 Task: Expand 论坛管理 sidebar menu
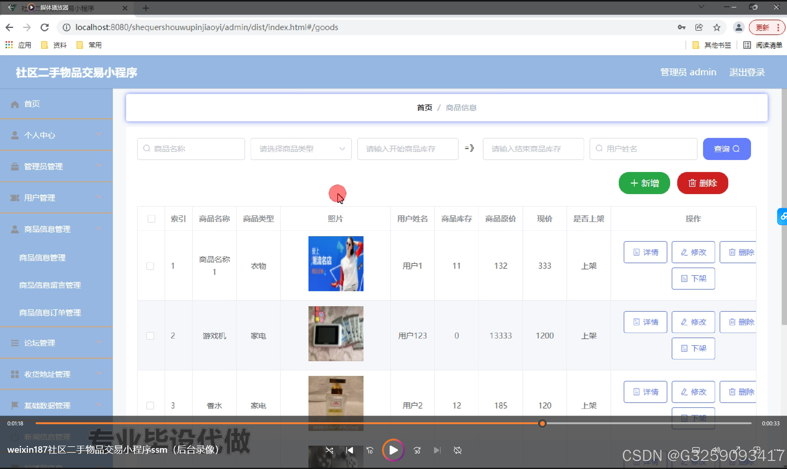point(56,343)
